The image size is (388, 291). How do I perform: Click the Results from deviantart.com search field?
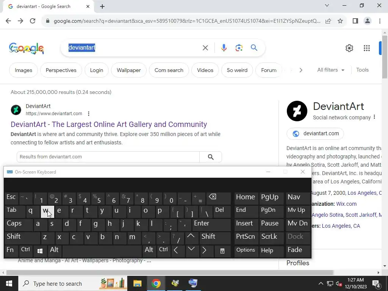108,157
